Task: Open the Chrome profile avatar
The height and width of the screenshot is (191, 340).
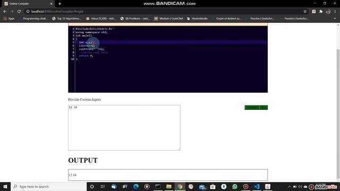Action: point(328,12)
